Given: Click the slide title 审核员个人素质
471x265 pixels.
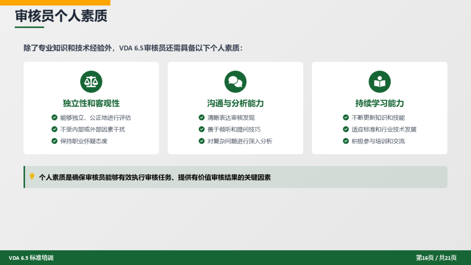Looking at the screenshot, I should click(61, 16).
